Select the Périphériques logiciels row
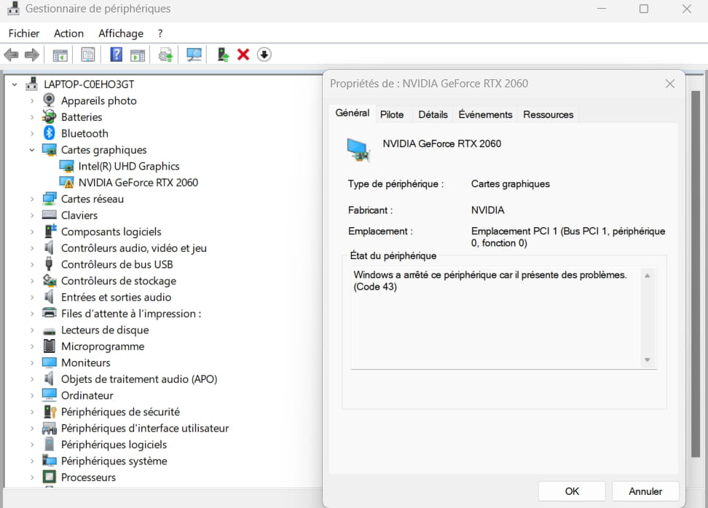This screenshot has height=508, width=708. [x=105, y=445]
